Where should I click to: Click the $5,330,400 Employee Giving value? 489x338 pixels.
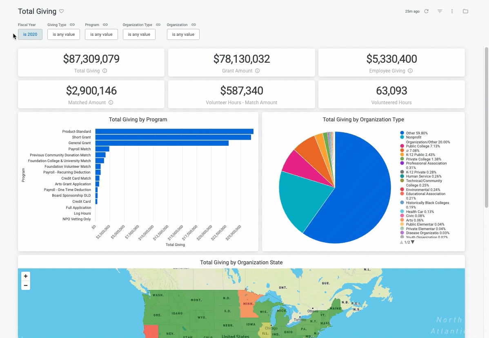391,59
